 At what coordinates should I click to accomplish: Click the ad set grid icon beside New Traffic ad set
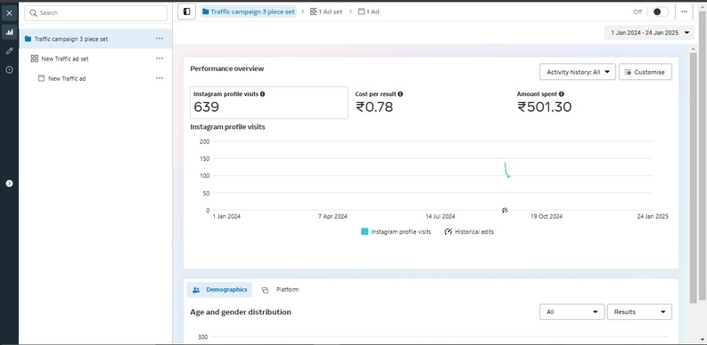point(34,59)
